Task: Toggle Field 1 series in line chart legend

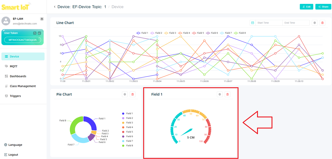Action: [x=142, y=33]
